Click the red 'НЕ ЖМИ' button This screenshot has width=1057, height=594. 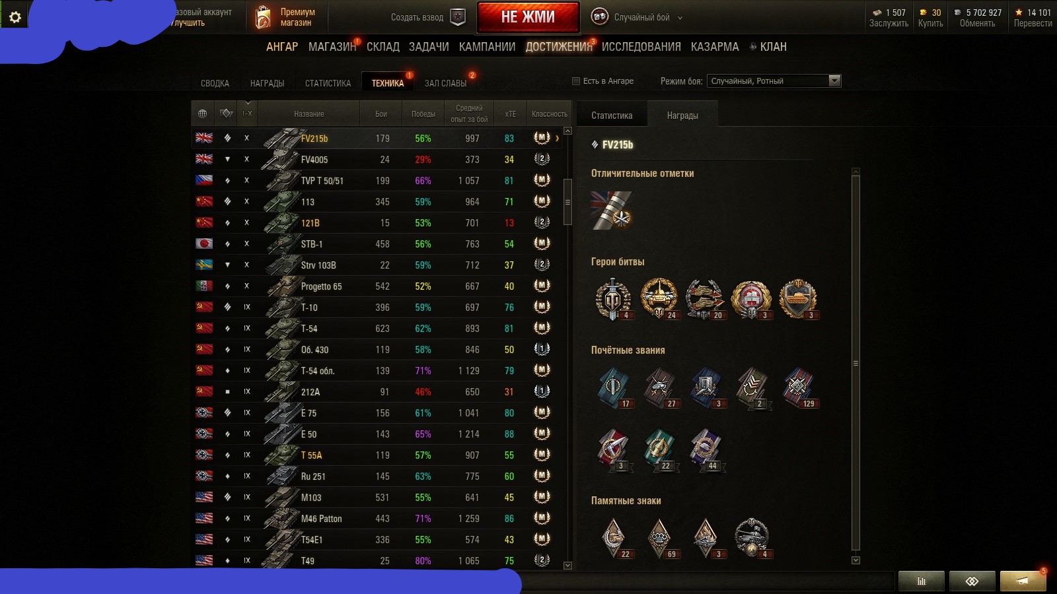(x=528, y=17)
